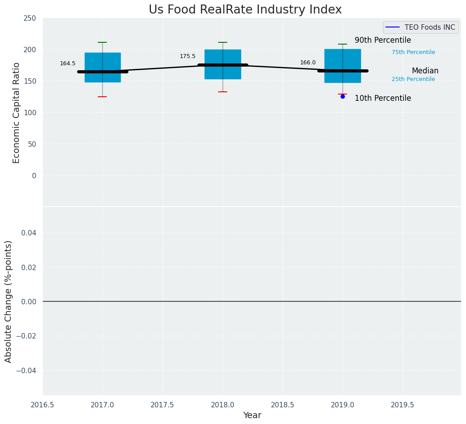Select the 2019 blue interquartile box

pos(343,59)
